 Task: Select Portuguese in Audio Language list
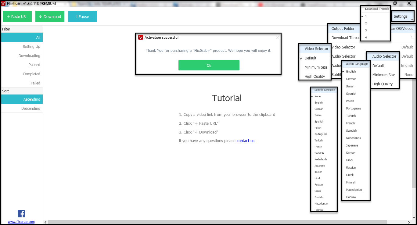pos(356,108)
